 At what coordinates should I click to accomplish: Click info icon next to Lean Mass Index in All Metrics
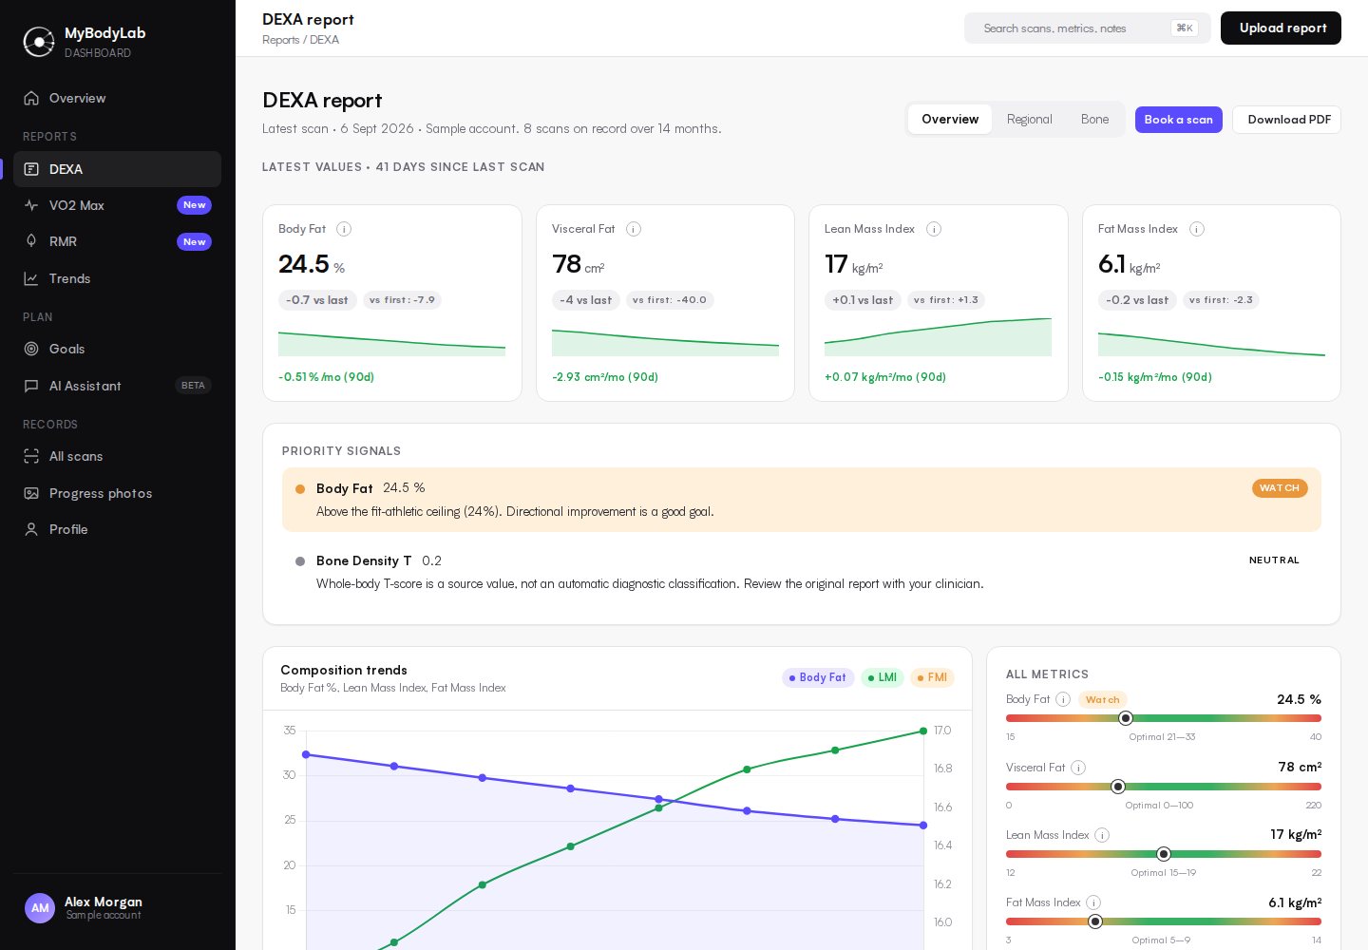[1102, 835]
